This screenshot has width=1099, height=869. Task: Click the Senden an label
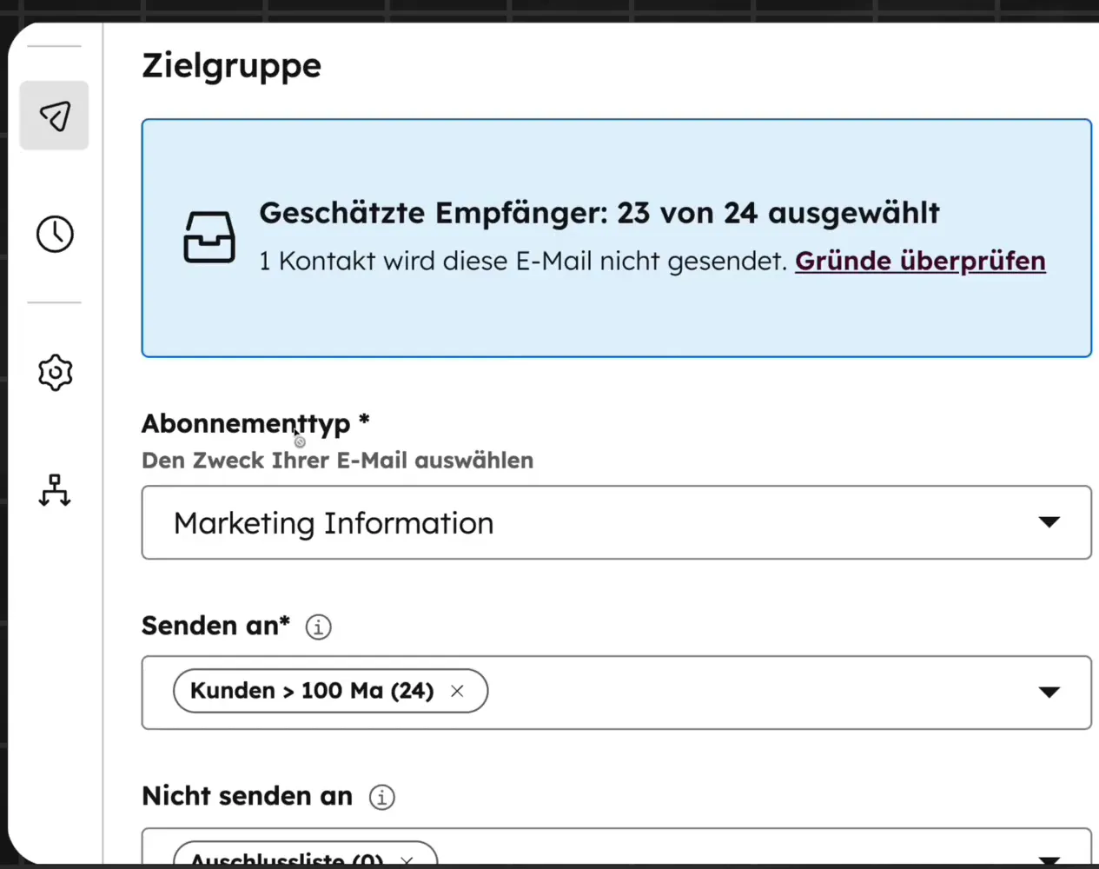coord(215,626)
